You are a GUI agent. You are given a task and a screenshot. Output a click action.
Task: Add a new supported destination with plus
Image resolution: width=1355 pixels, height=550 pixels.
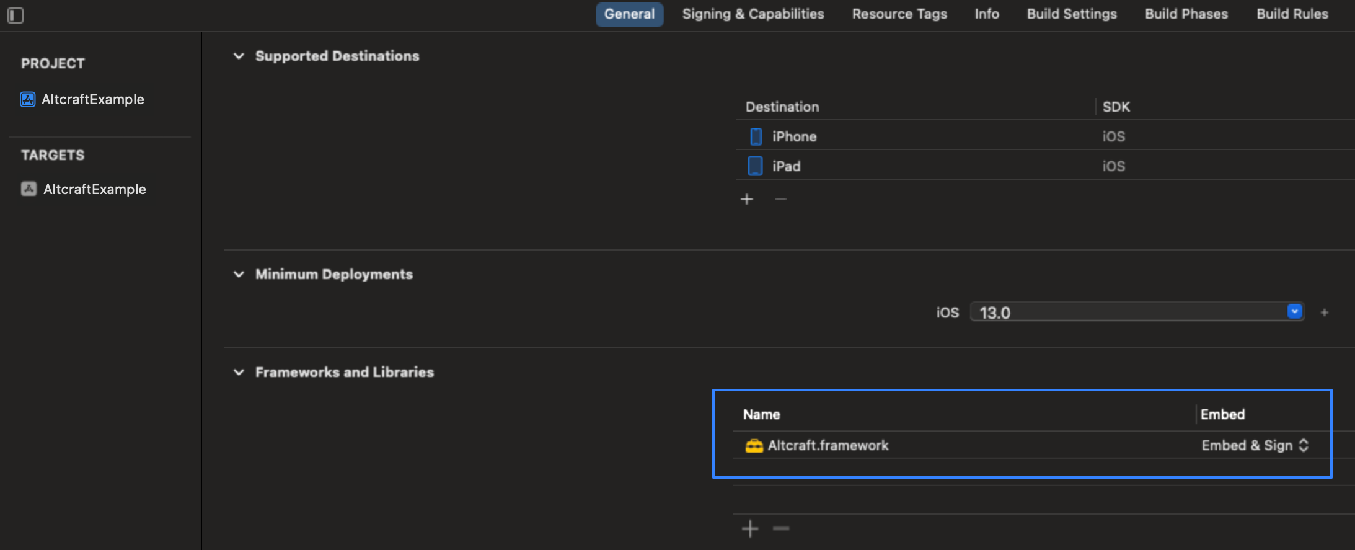(x=747, y=199)
